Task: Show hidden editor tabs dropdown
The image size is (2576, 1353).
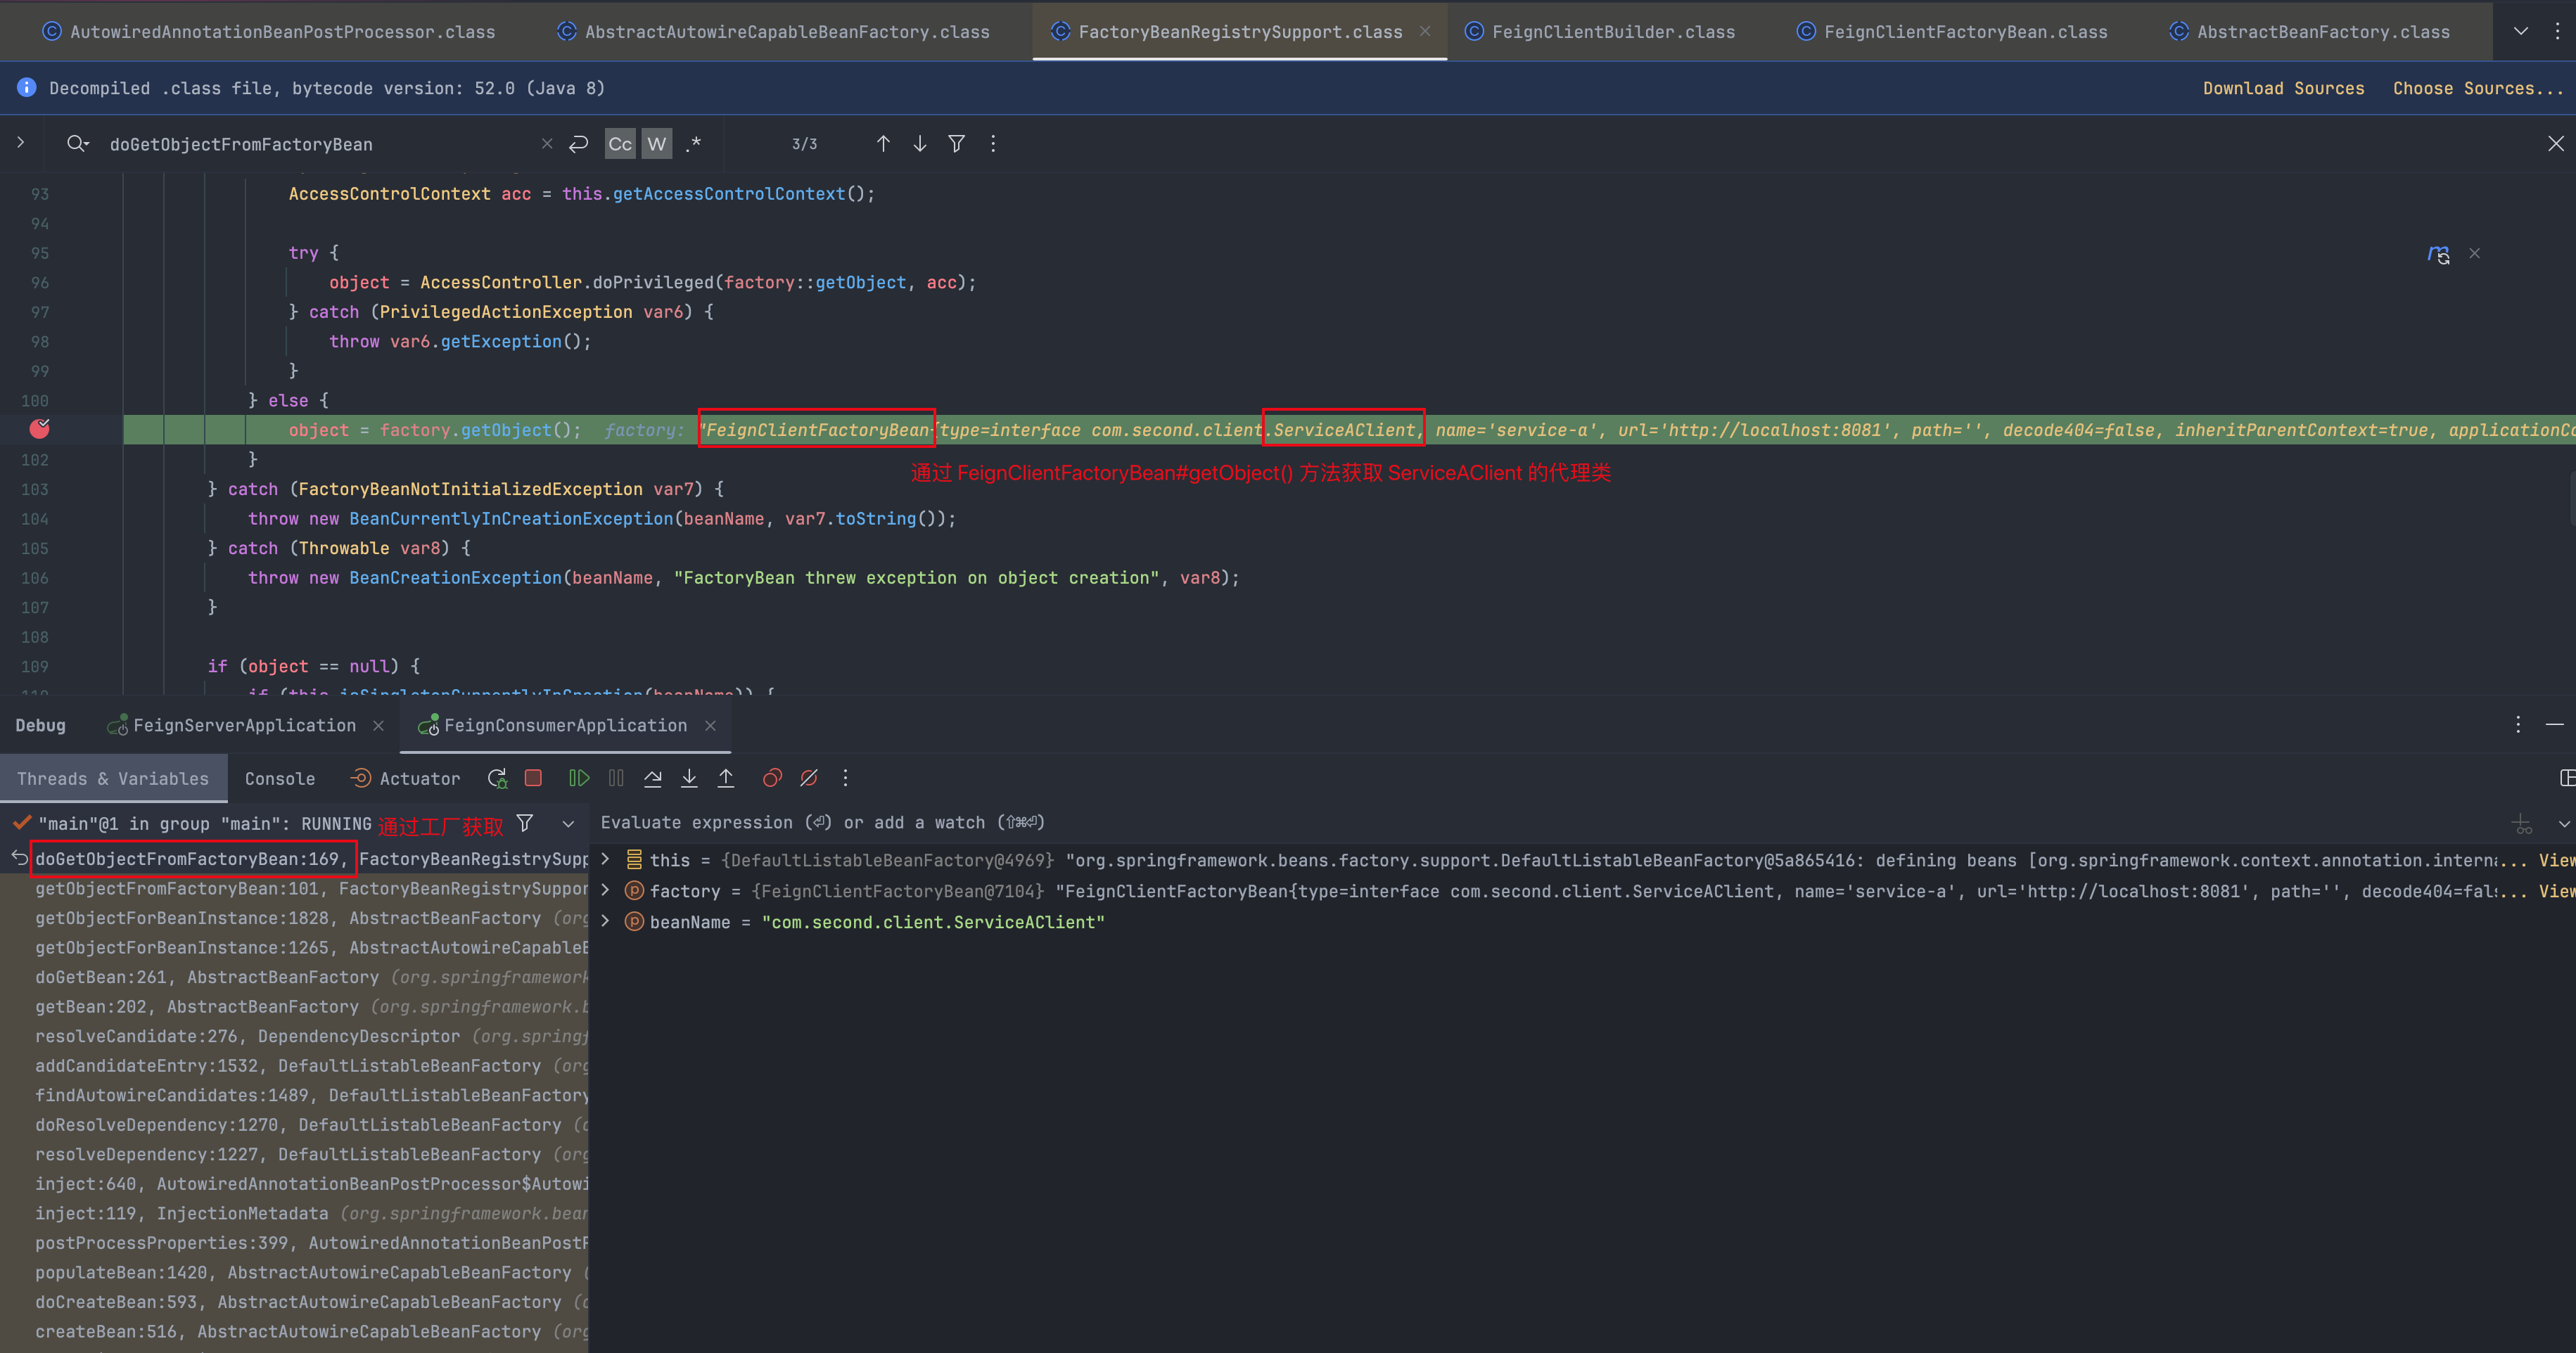Action: point(2521,32)
